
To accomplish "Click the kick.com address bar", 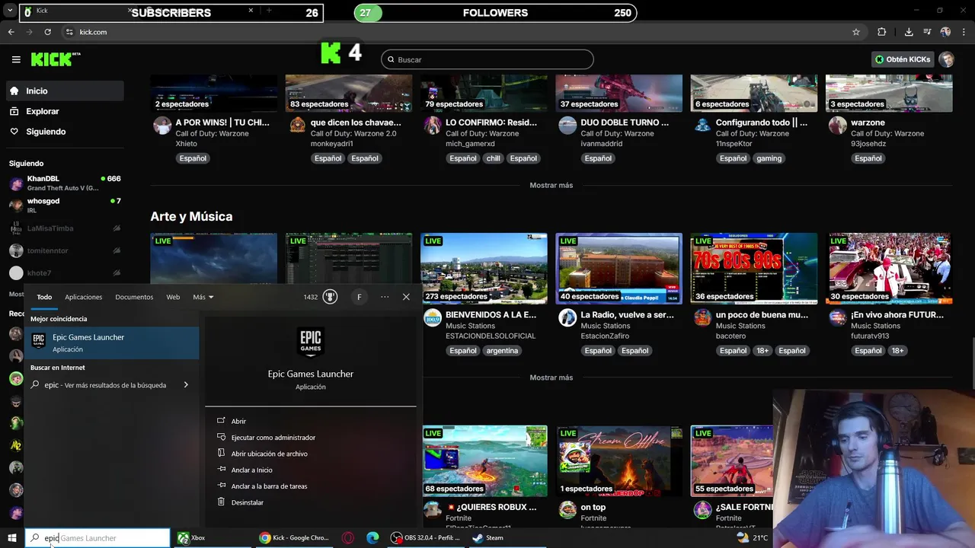I will (x=457, y=32).
